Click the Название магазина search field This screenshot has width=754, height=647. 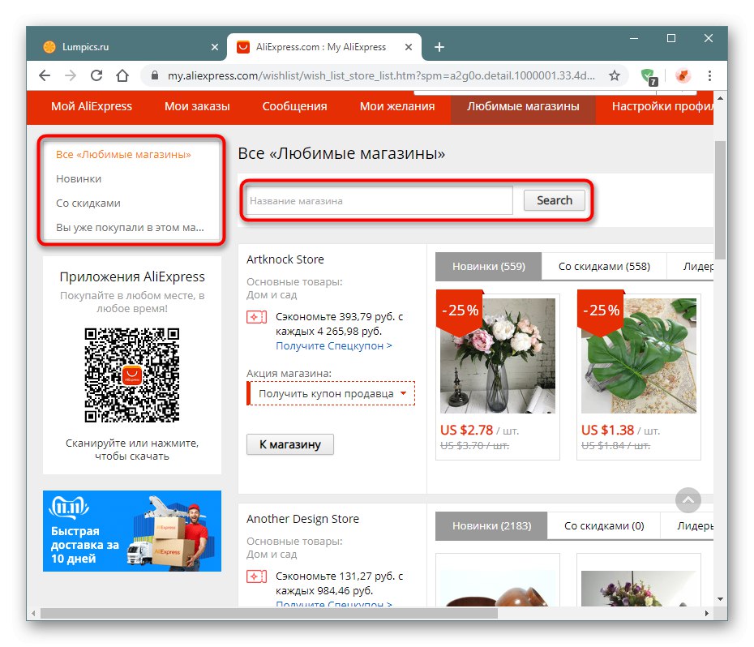tap(379, 200)
